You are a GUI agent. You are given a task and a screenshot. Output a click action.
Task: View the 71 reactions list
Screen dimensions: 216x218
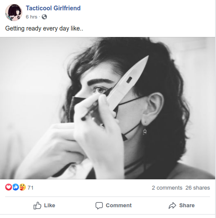click(31, 188)
